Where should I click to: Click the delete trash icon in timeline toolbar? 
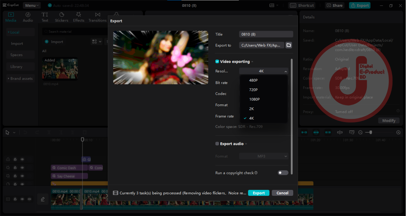click(x=85, y=132)
